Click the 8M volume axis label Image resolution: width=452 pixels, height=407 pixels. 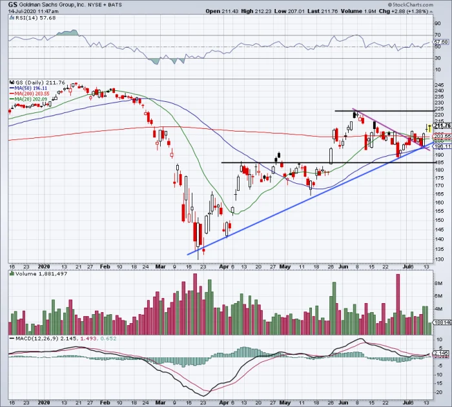coord(438,283)
